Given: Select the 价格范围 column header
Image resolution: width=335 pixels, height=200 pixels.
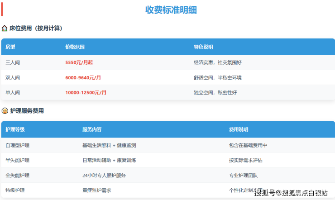Looking at the screenshot, I should (75, 47).
